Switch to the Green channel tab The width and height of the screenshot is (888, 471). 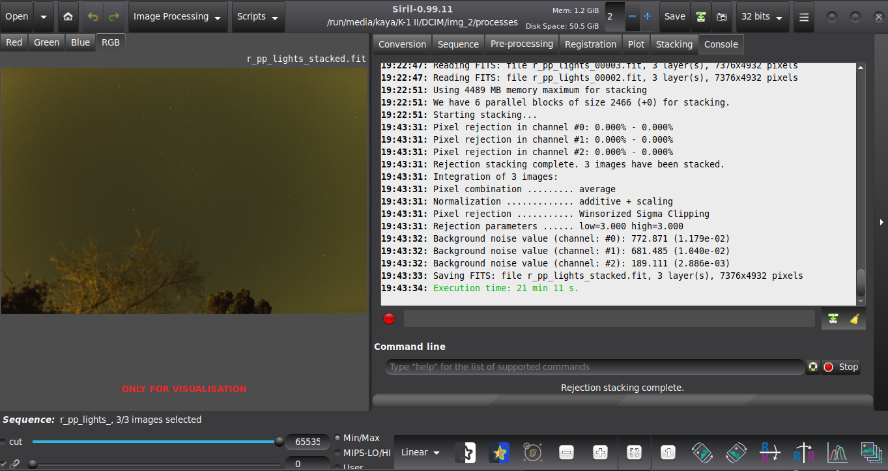coord(47,42)
